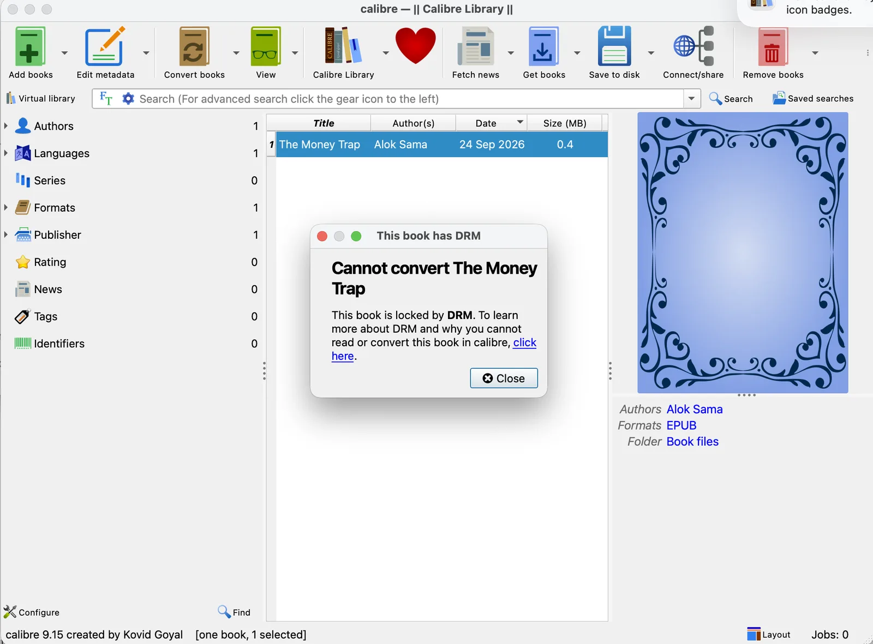Click the Add books icon
This screenshot has height=644, width=873.
point(30,47)
